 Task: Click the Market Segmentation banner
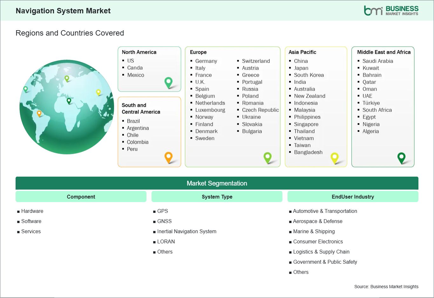tap(217, 183)
